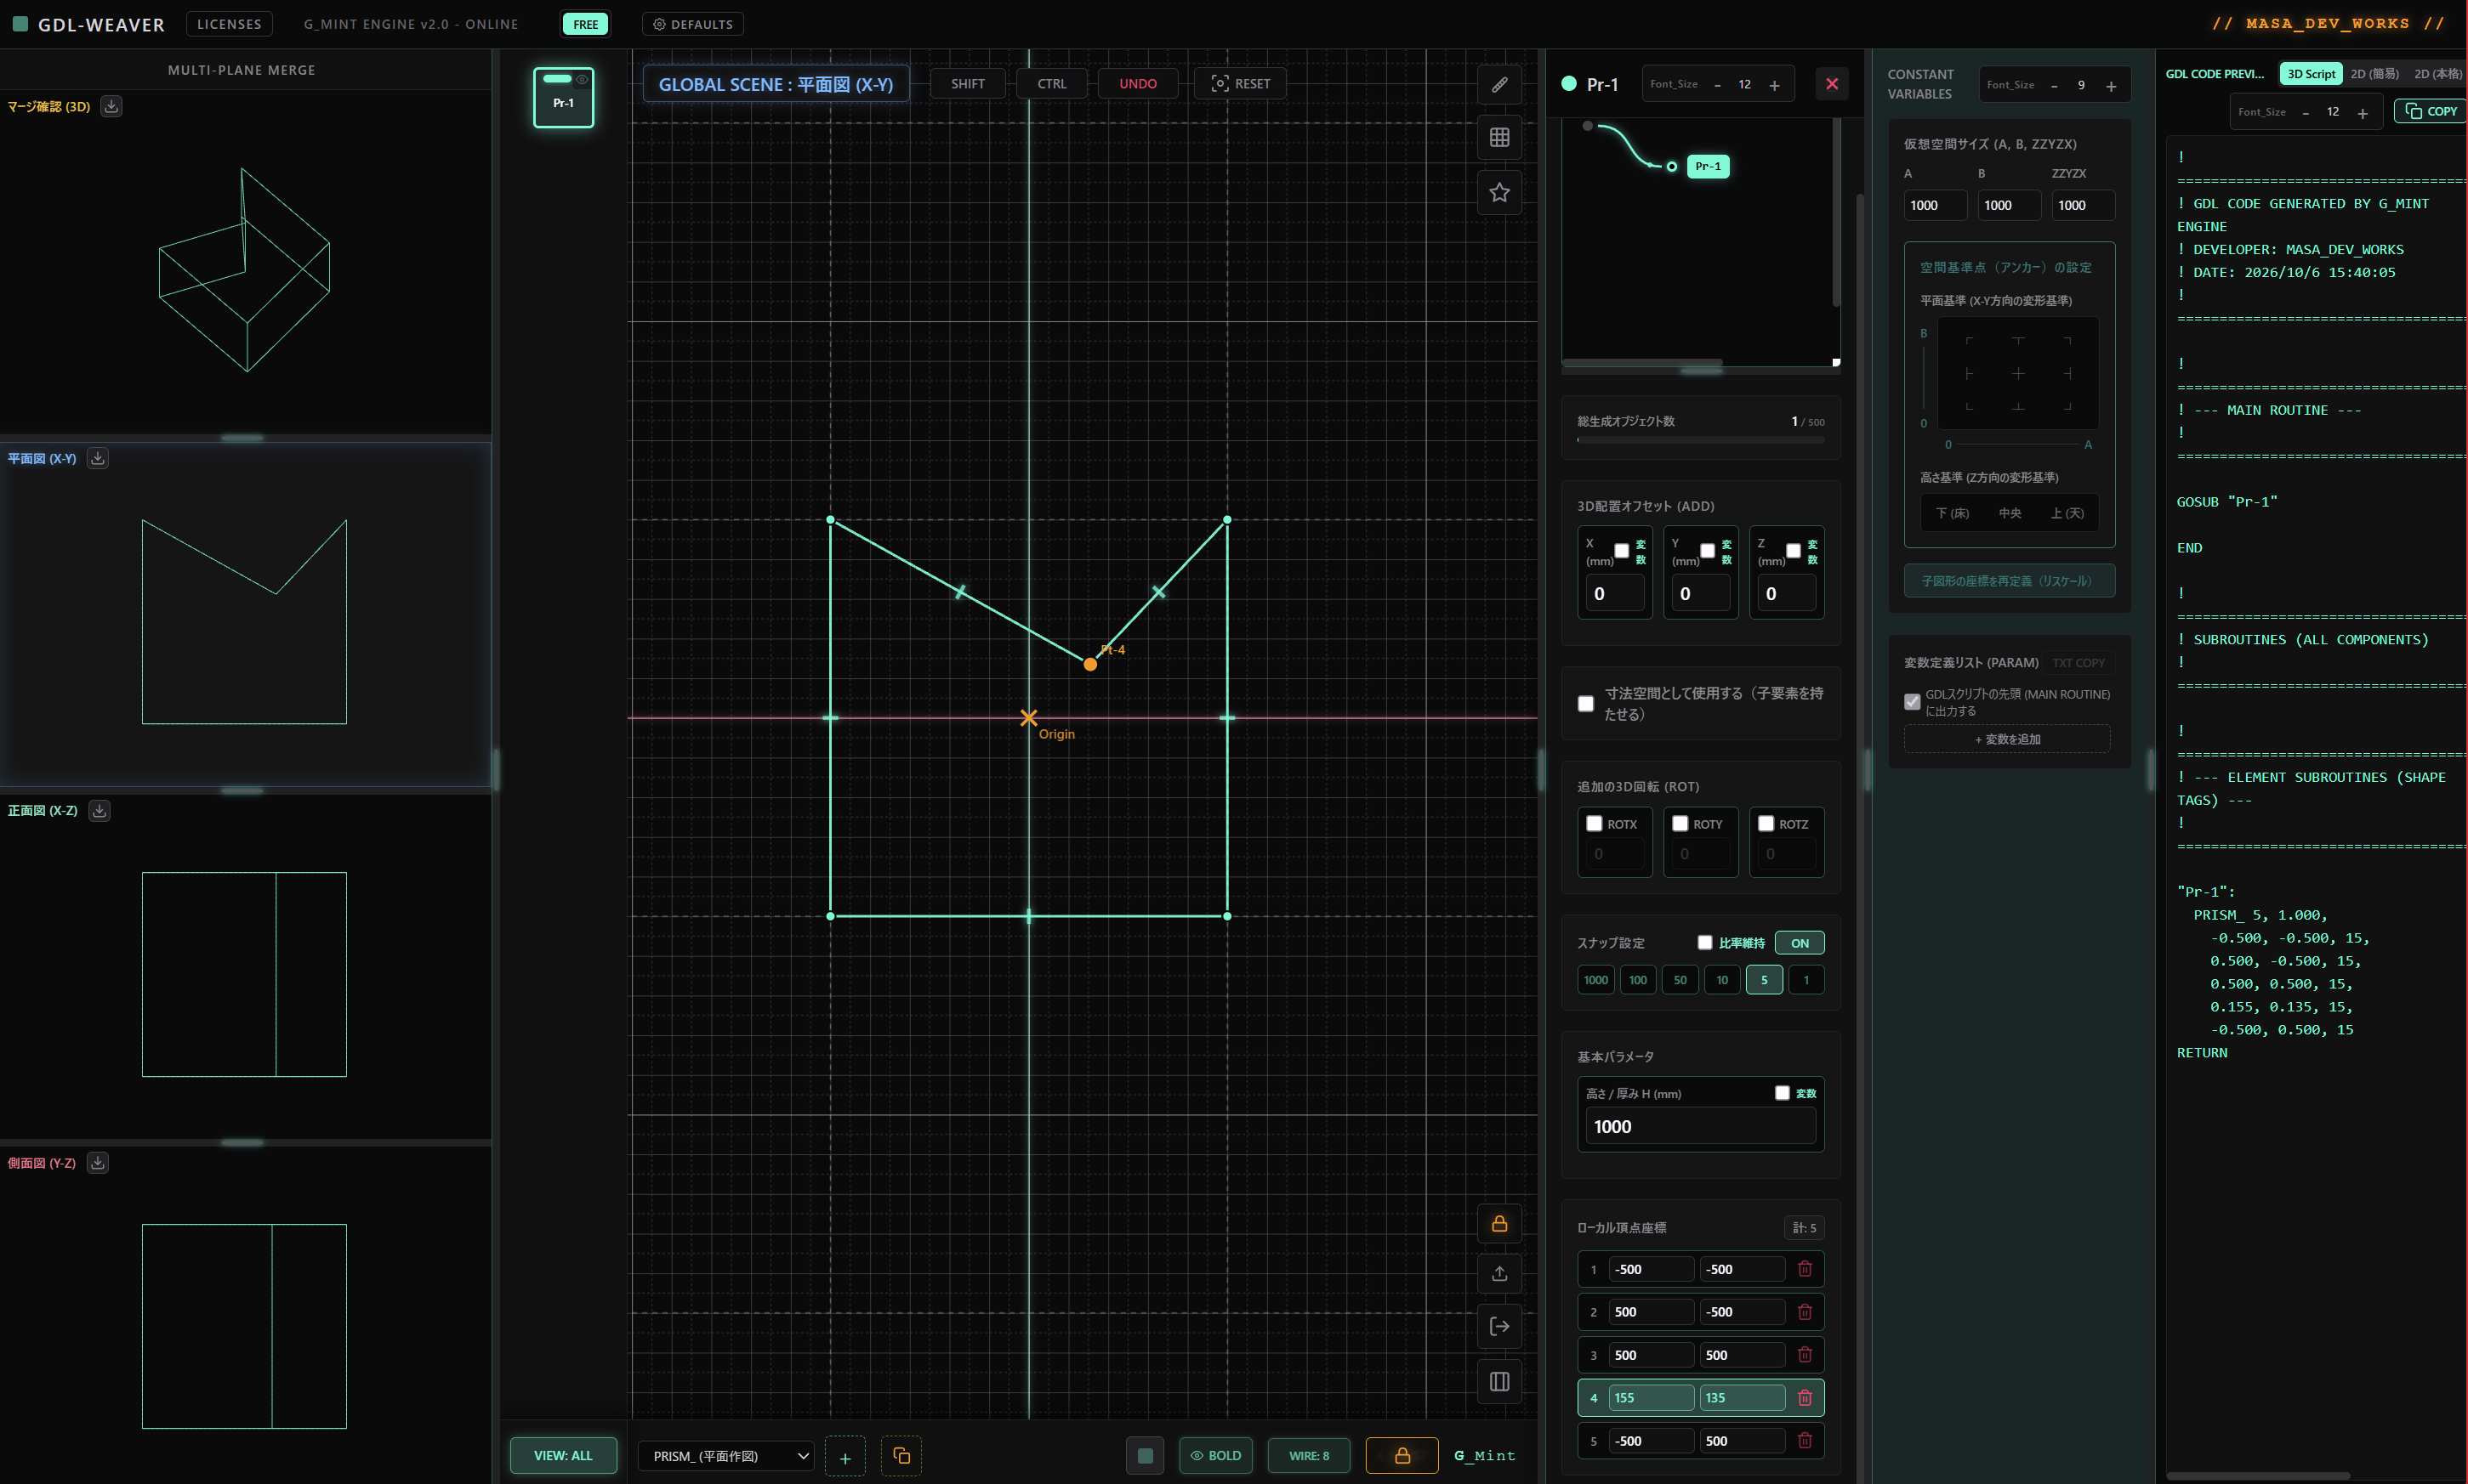Open the DEFAULTS settings menu
2468x1484 pixels.
pyautogui.click(x=692, y=24)
